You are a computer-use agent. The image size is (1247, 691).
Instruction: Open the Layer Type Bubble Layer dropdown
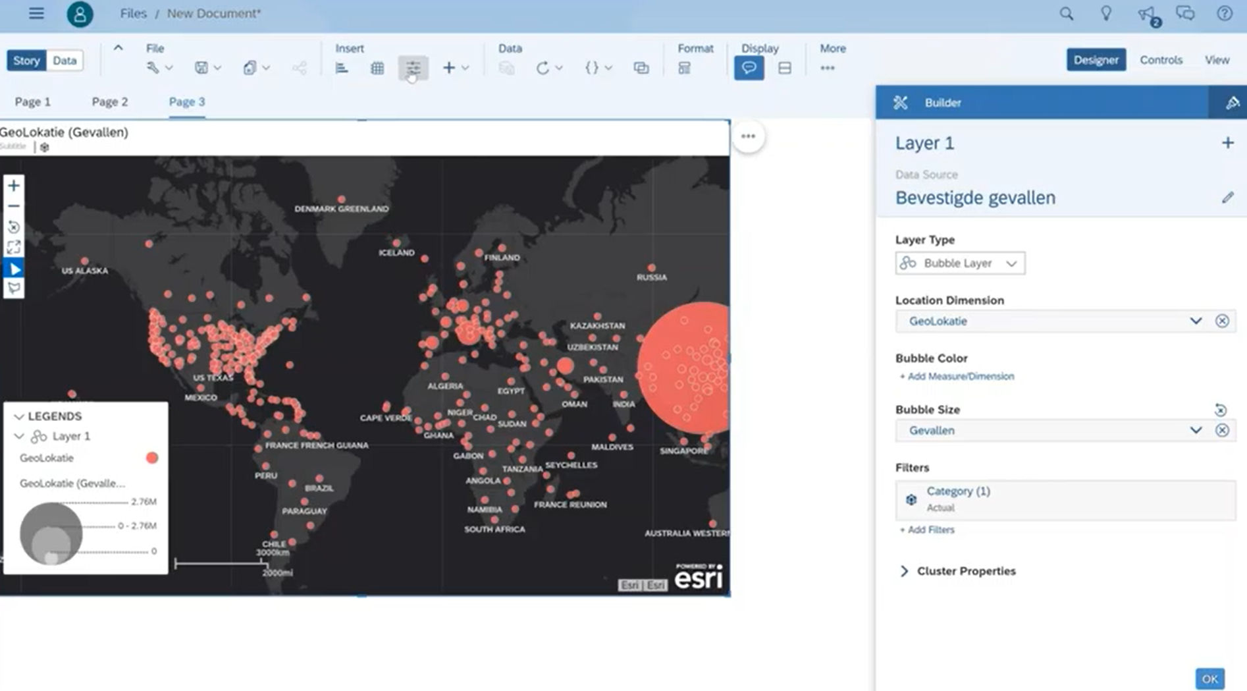tap(959, 263)
